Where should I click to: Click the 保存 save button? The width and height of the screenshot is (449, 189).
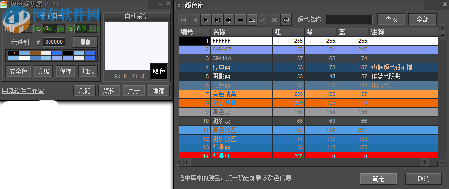65,71
